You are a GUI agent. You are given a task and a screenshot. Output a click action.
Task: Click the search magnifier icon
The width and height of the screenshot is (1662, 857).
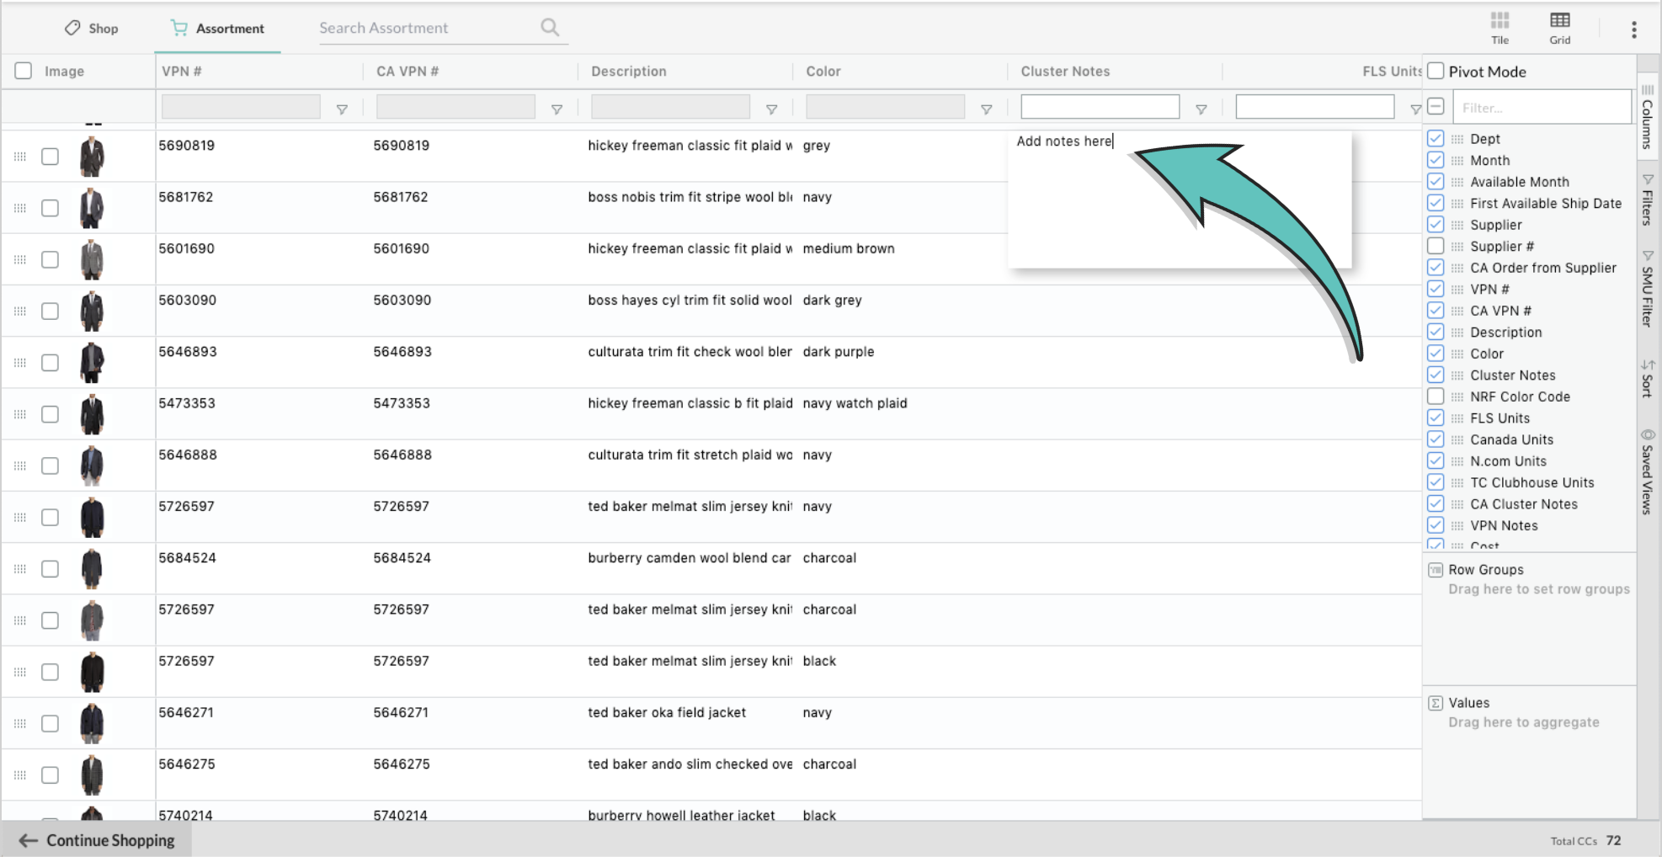(x=550, y=28)
